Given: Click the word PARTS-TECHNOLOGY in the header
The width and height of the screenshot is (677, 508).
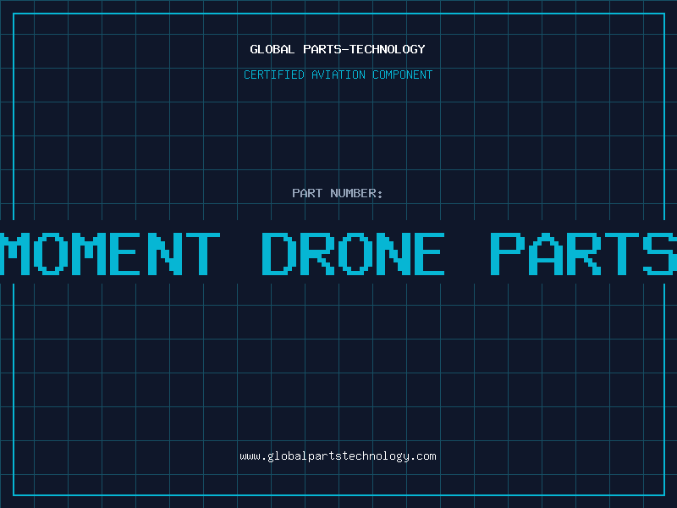Looking at the screenshot, I should click(365, 49).
